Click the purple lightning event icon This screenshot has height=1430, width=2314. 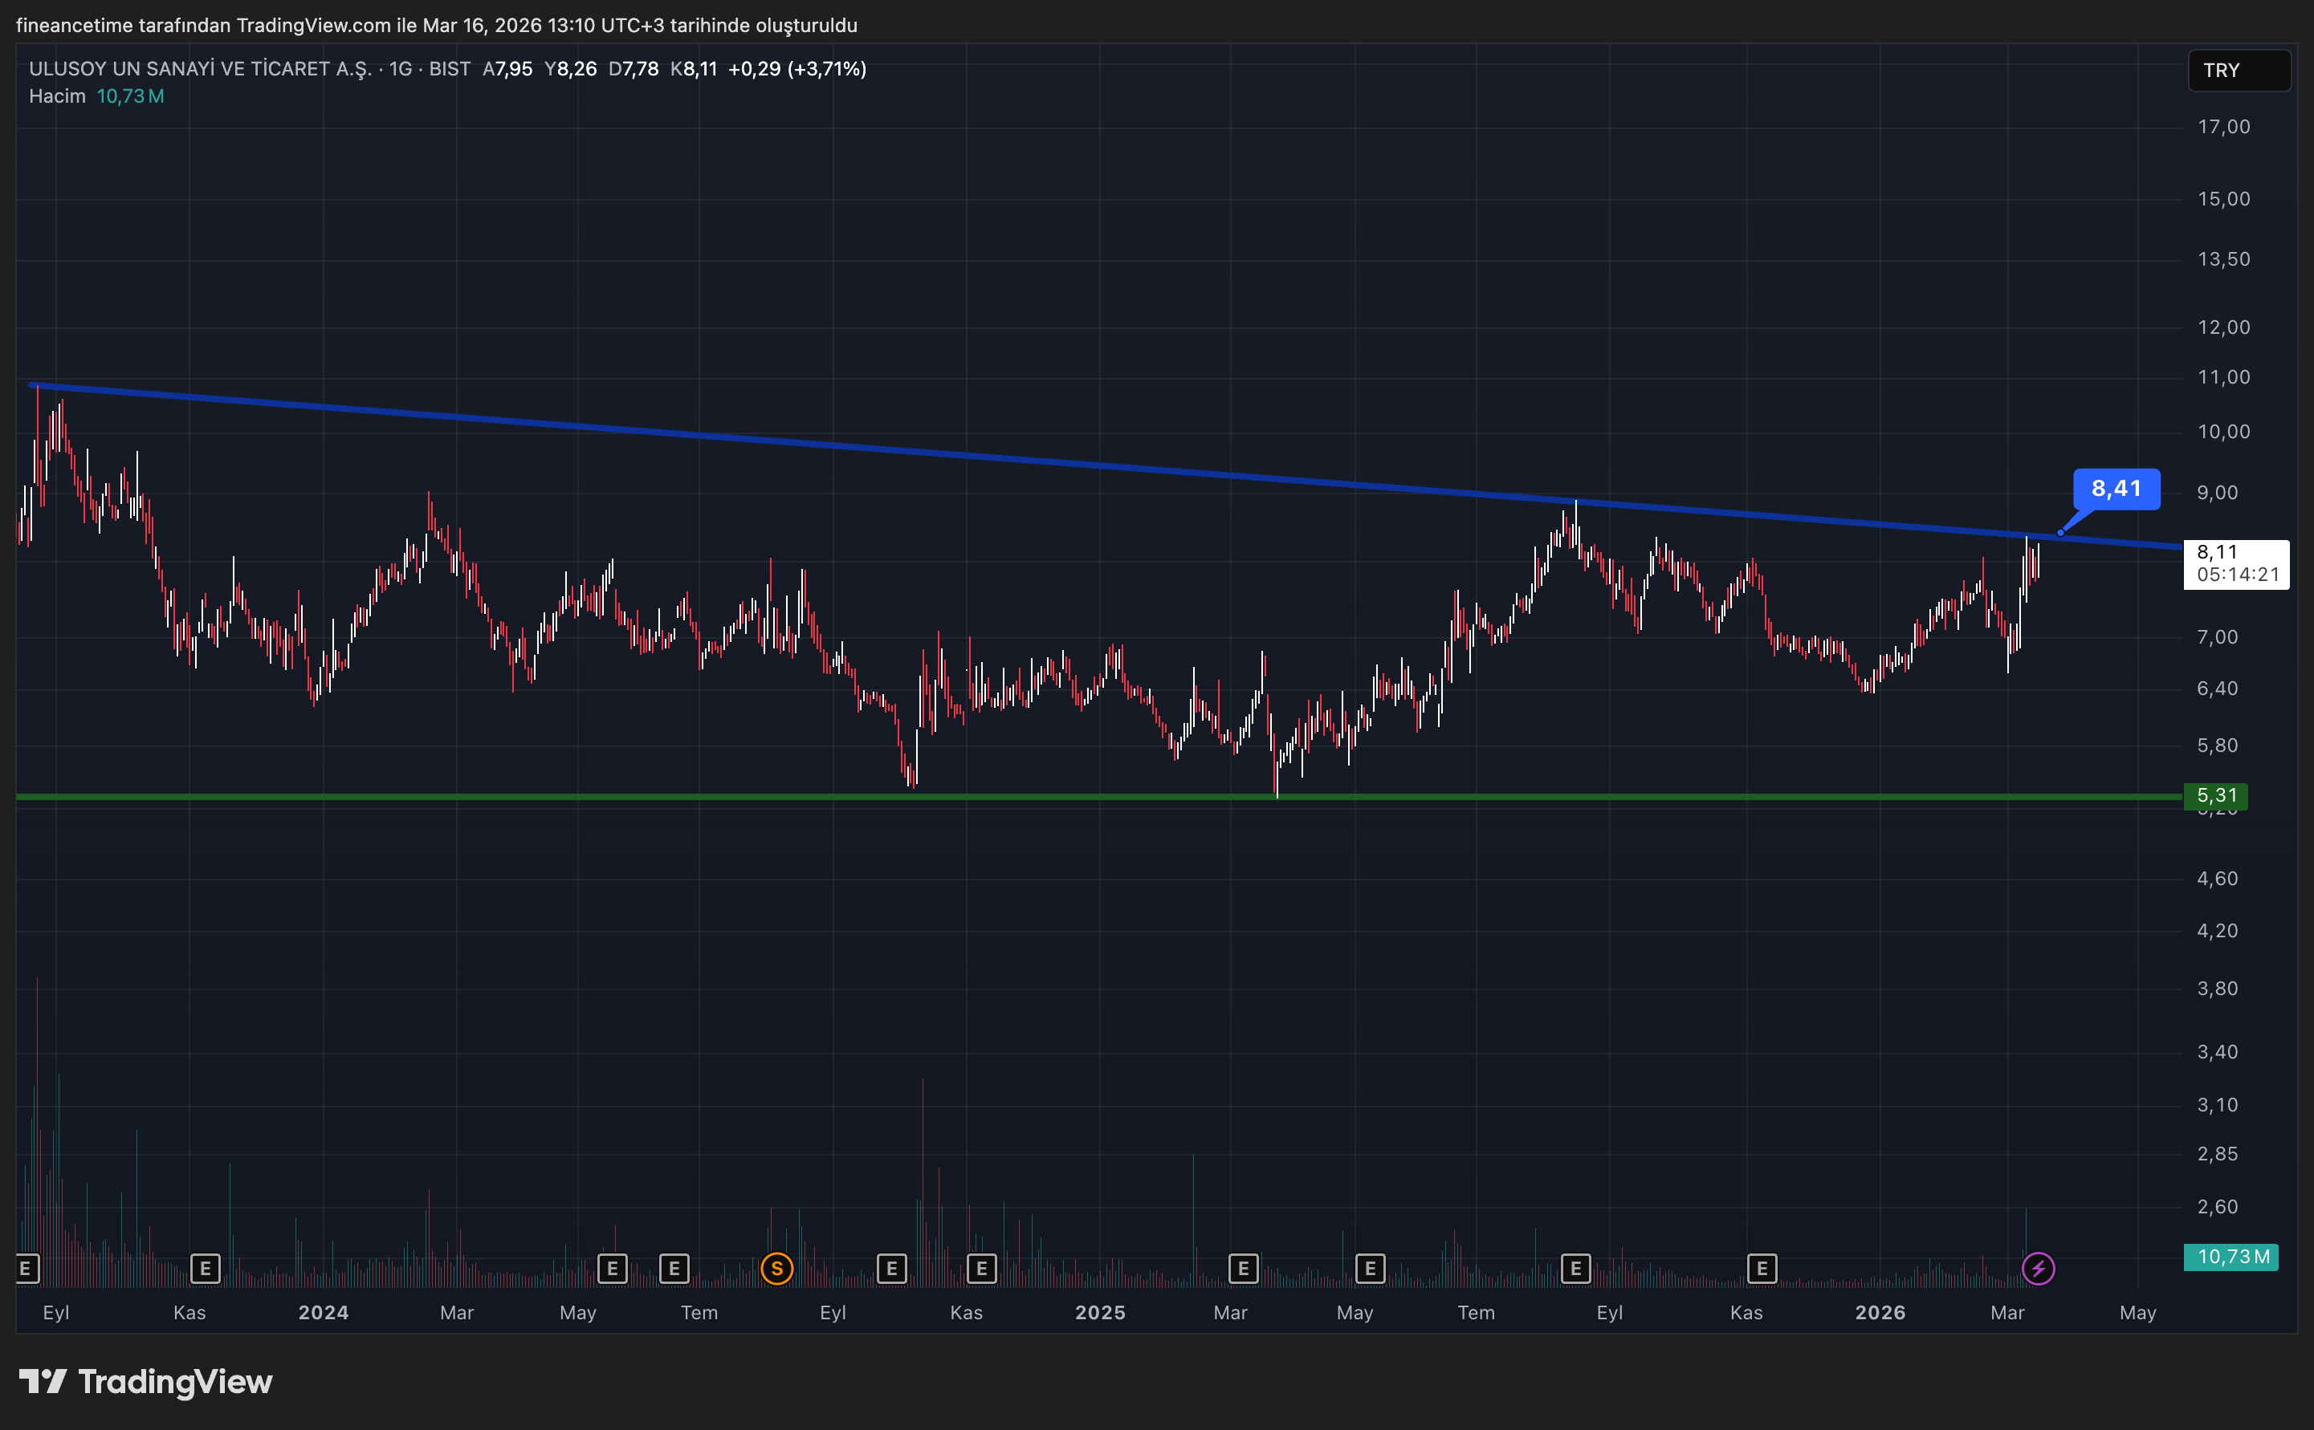click(x=2038, y=1268)
